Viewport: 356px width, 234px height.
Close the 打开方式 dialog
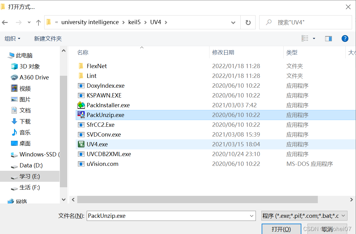[x=348, y=7]
